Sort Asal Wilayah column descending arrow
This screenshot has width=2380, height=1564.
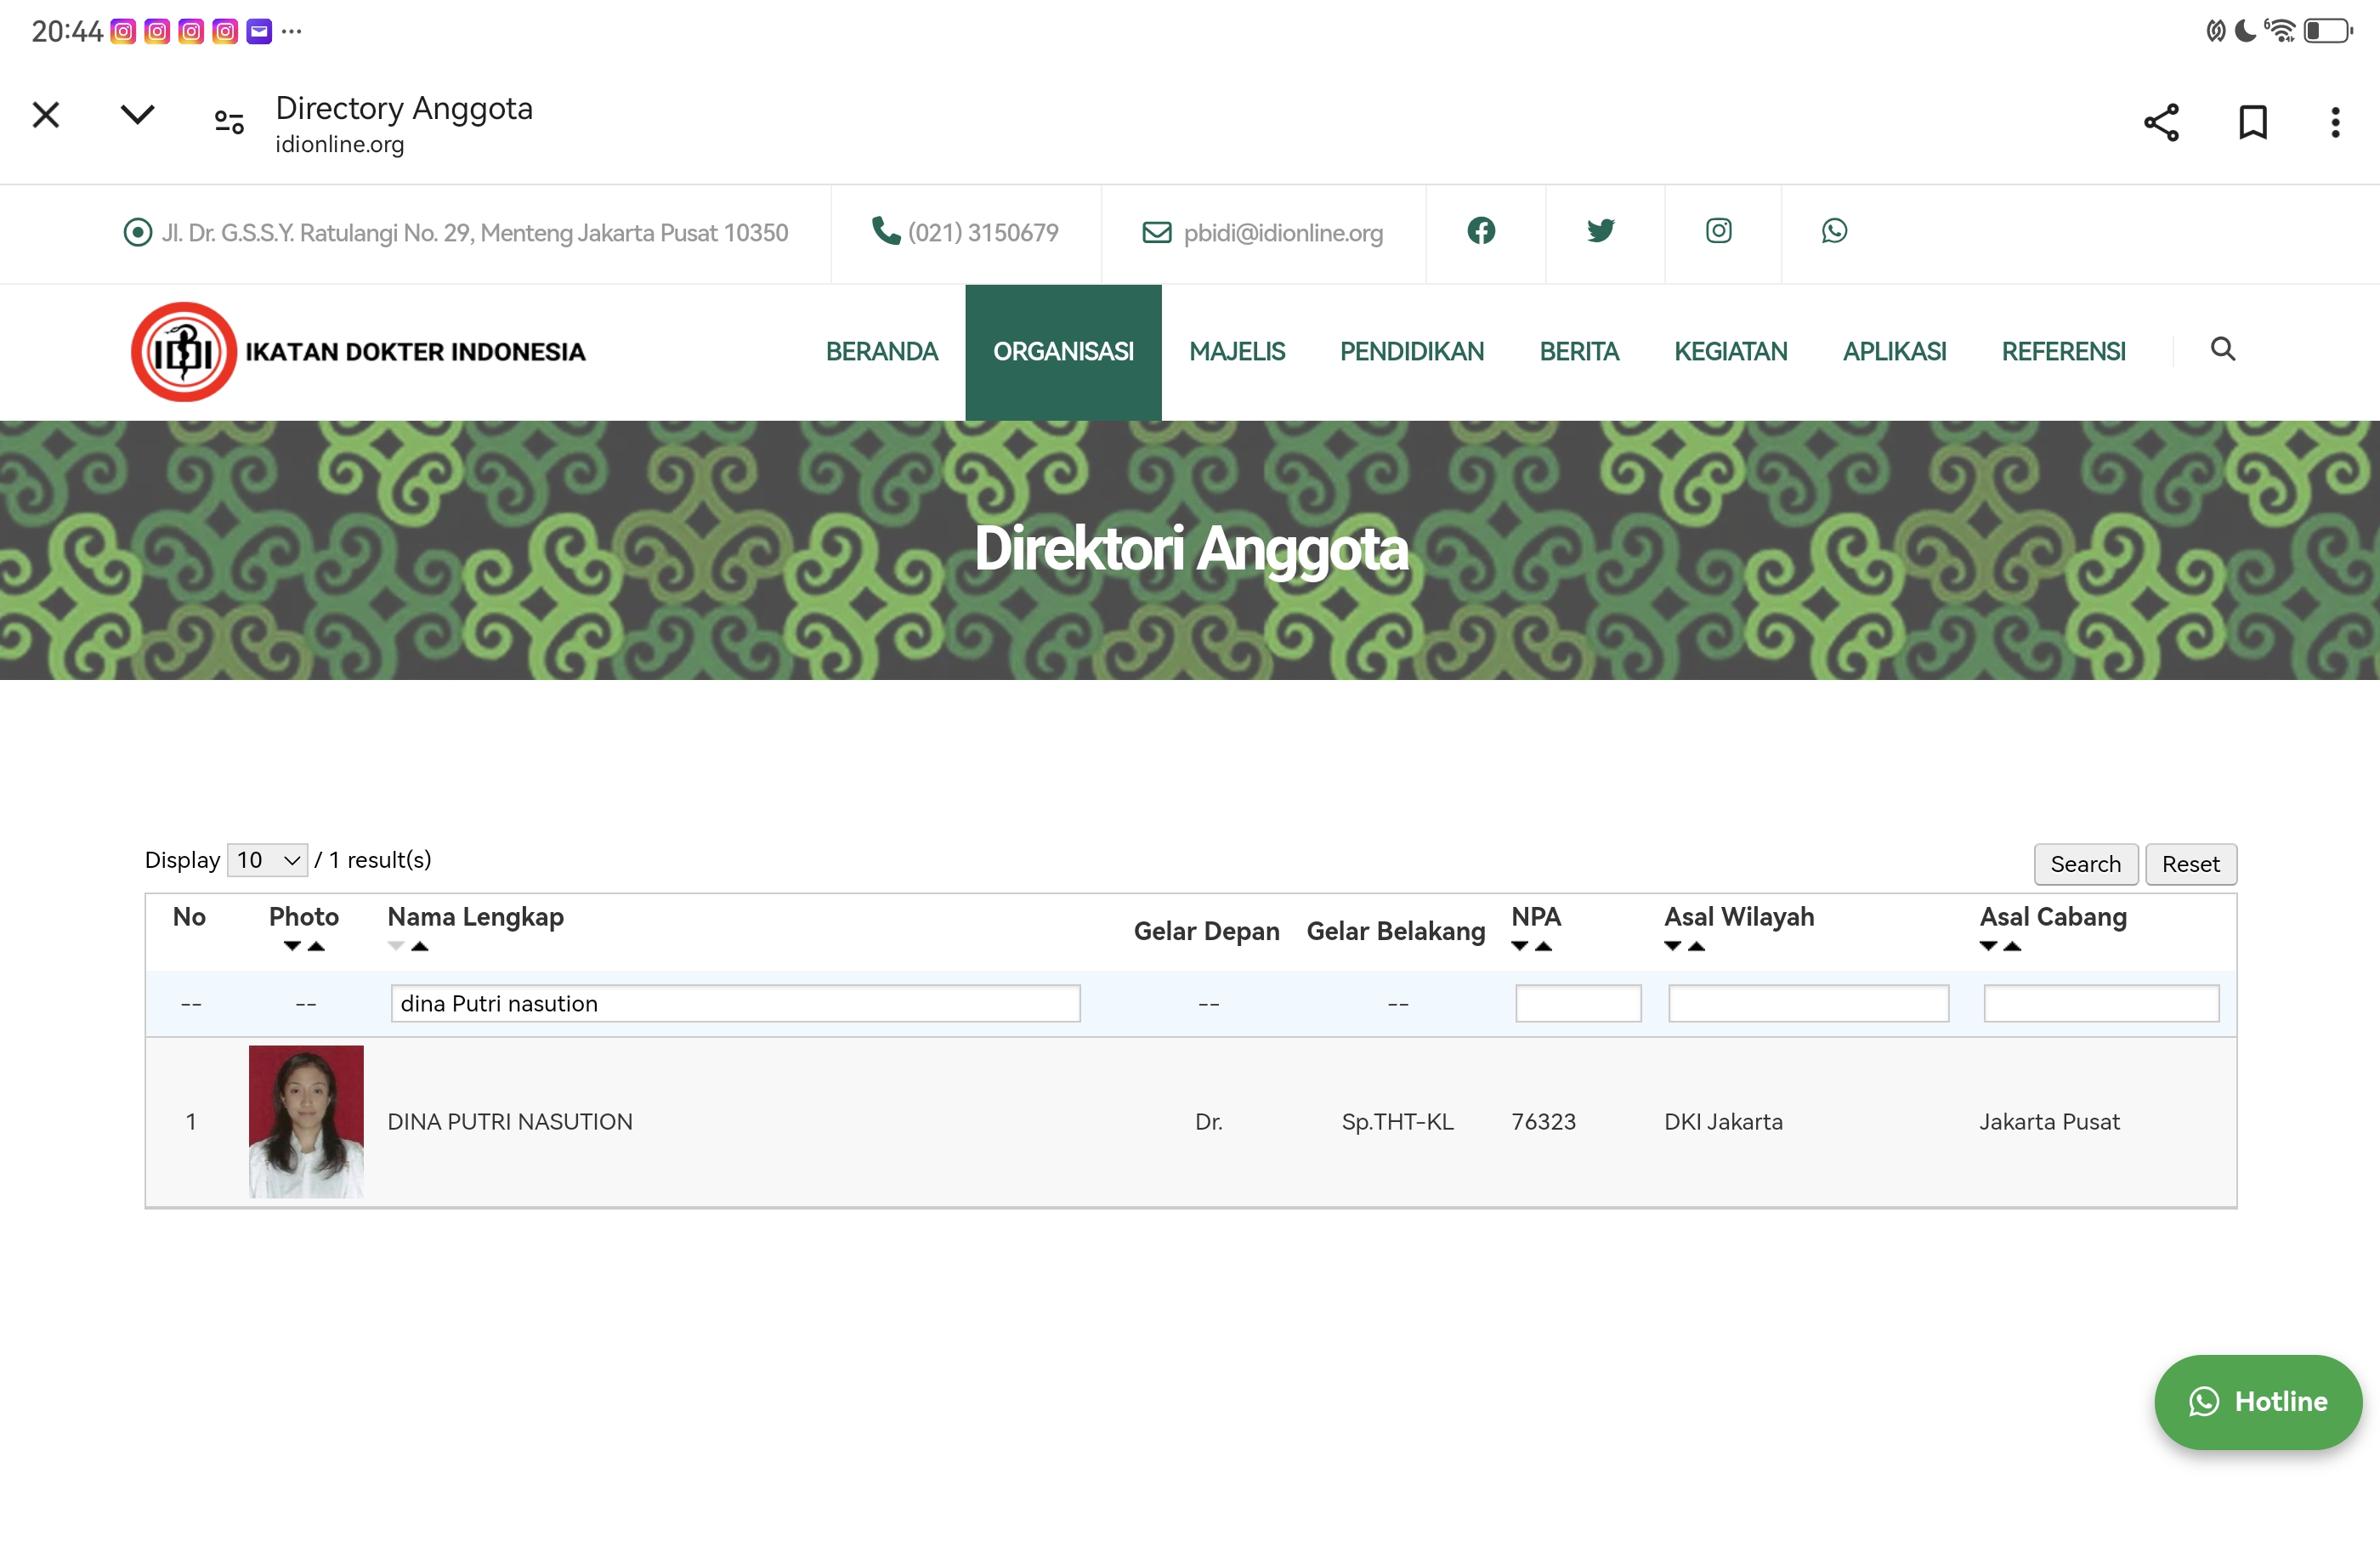click(1672, 946)
